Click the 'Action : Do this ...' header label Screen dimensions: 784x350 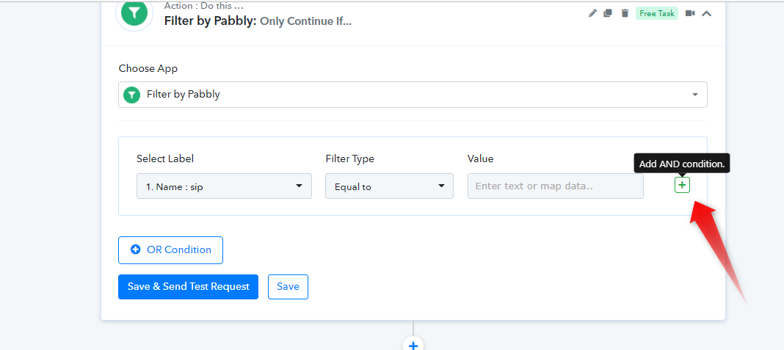pos(203,6)
